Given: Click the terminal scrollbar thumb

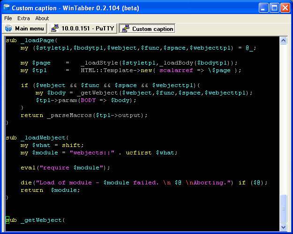Looking at the screenshot, I should pyautogui.click(x=283, y=209).
